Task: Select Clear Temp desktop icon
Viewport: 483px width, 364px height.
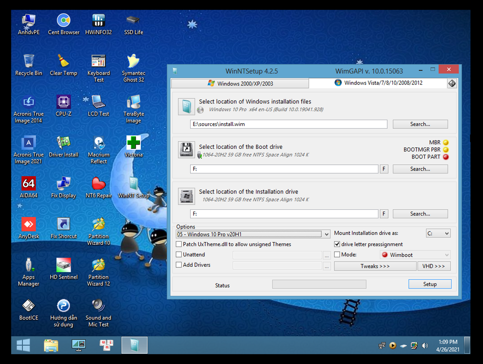Action: pyautogui.click(x=63, y=65)
